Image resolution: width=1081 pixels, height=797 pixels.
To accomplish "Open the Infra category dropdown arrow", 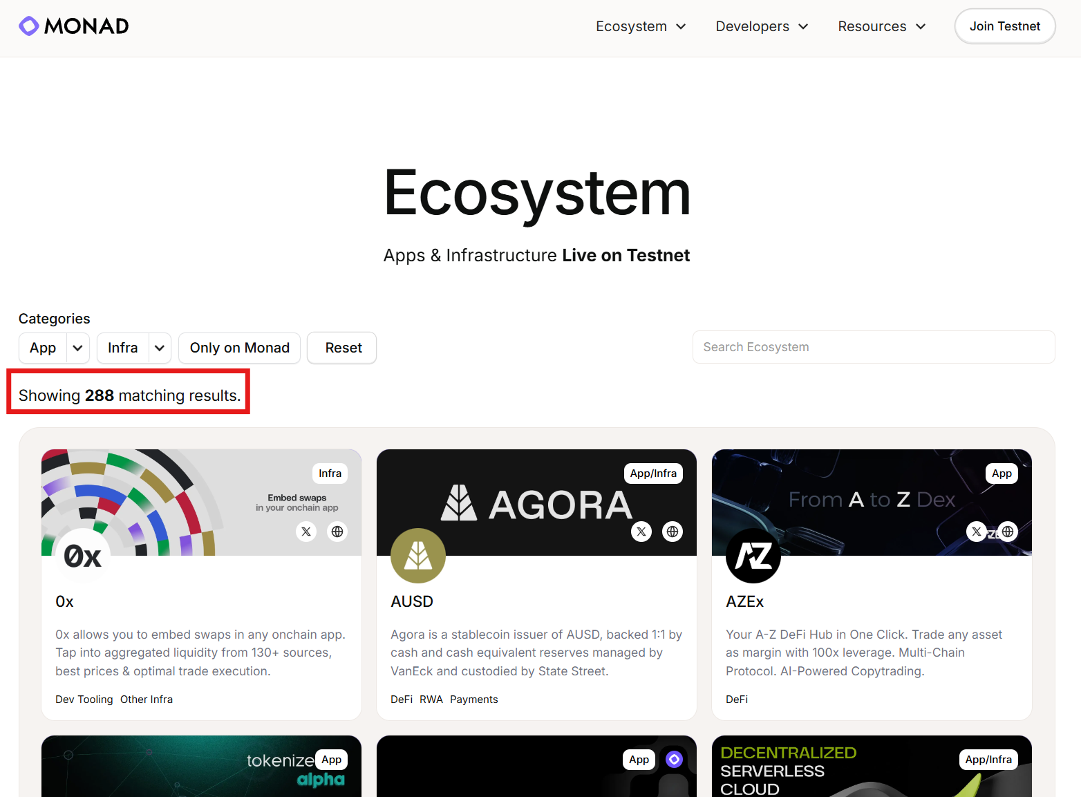I will (x=160, y=348).
